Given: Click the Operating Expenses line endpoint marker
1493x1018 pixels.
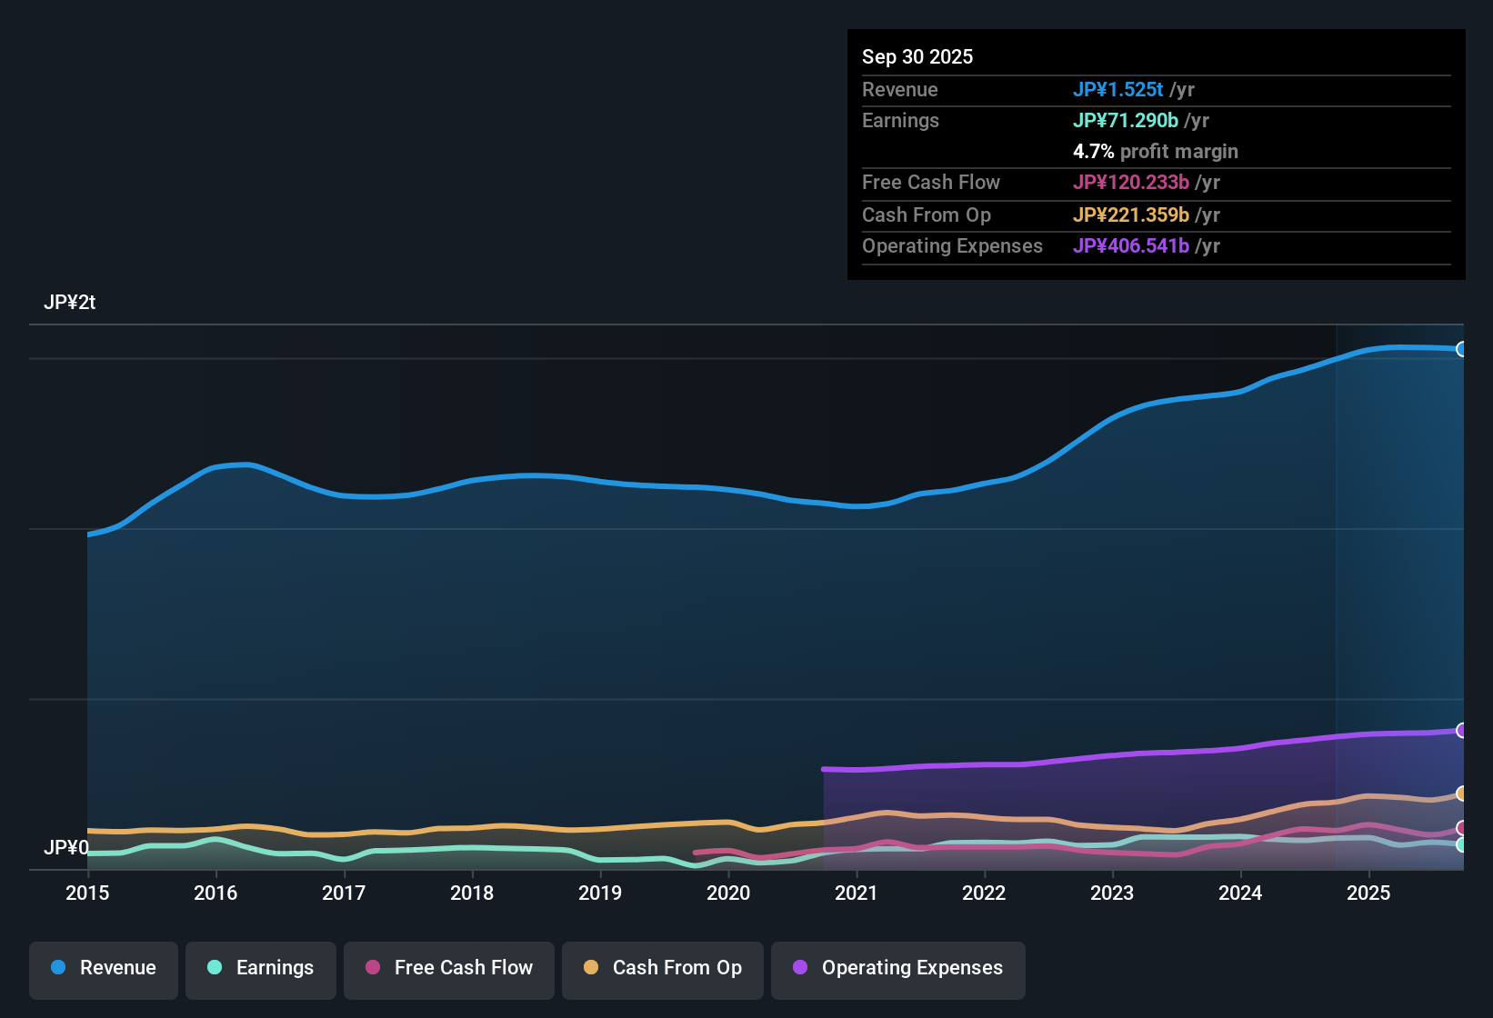Looking at the screenshot, I should pyautogui.click(x=1462, y=730).
